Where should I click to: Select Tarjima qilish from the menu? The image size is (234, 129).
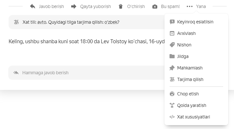[190, 79]
